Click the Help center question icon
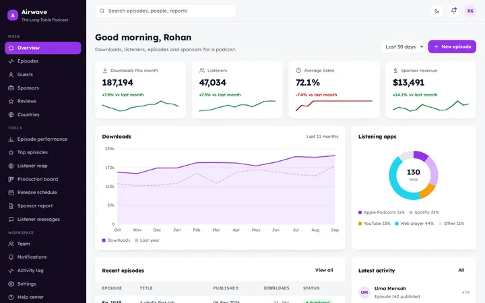 click(11, 297)
